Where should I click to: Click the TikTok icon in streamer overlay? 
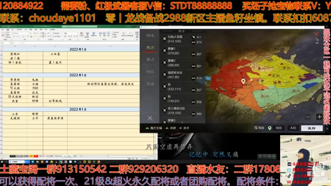point(289,176)
